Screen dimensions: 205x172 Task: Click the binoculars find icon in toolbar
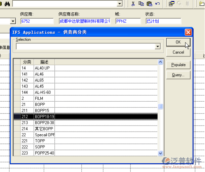point(7,3)
